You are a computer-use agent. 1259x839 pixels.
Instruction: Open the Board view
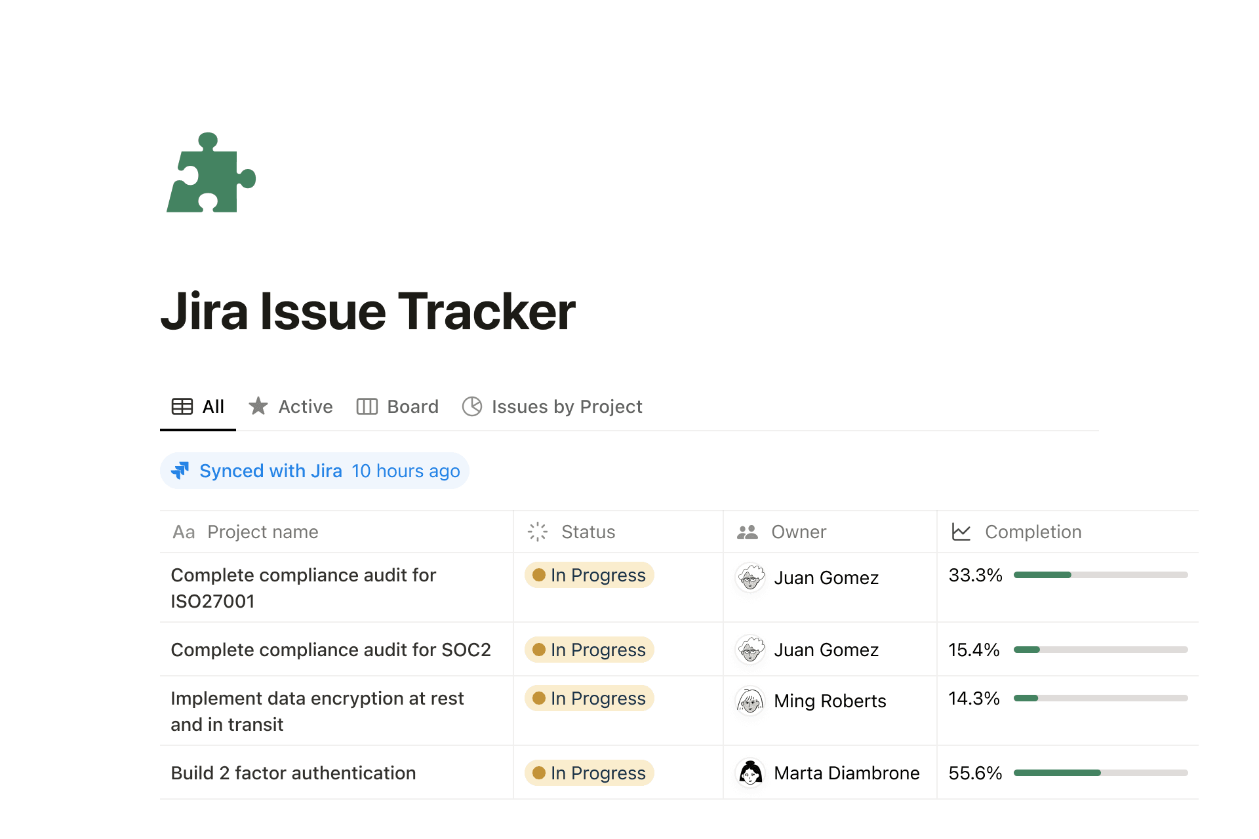412,406
